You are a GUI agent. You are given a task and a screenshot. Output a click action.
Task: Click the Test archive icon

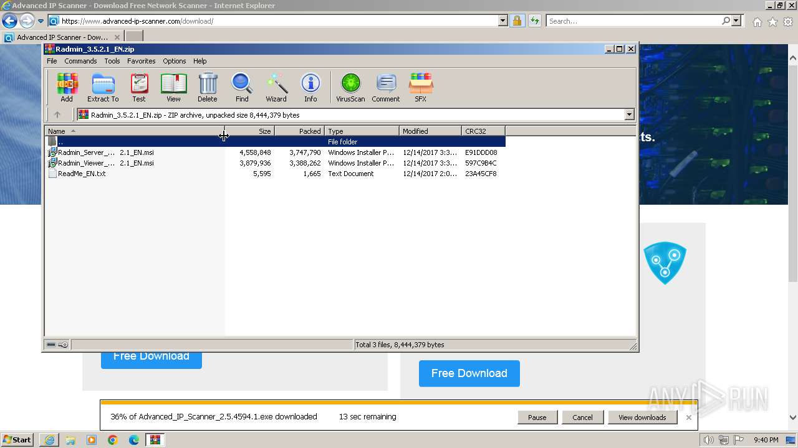coord(139,87)
